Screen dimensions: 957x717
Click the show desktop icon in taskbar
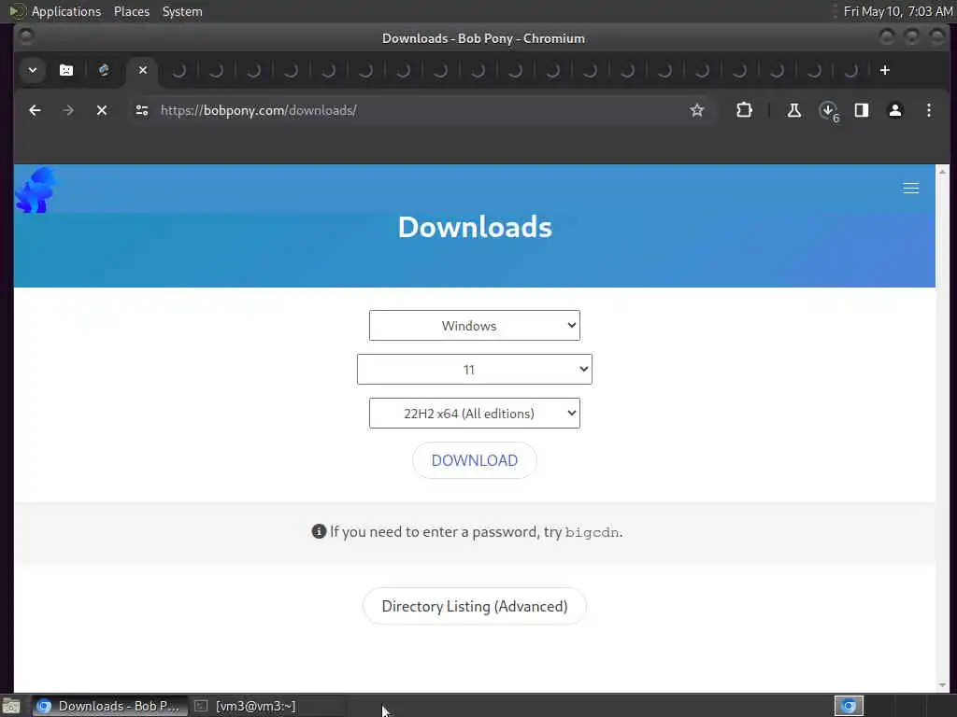point(11,707)
